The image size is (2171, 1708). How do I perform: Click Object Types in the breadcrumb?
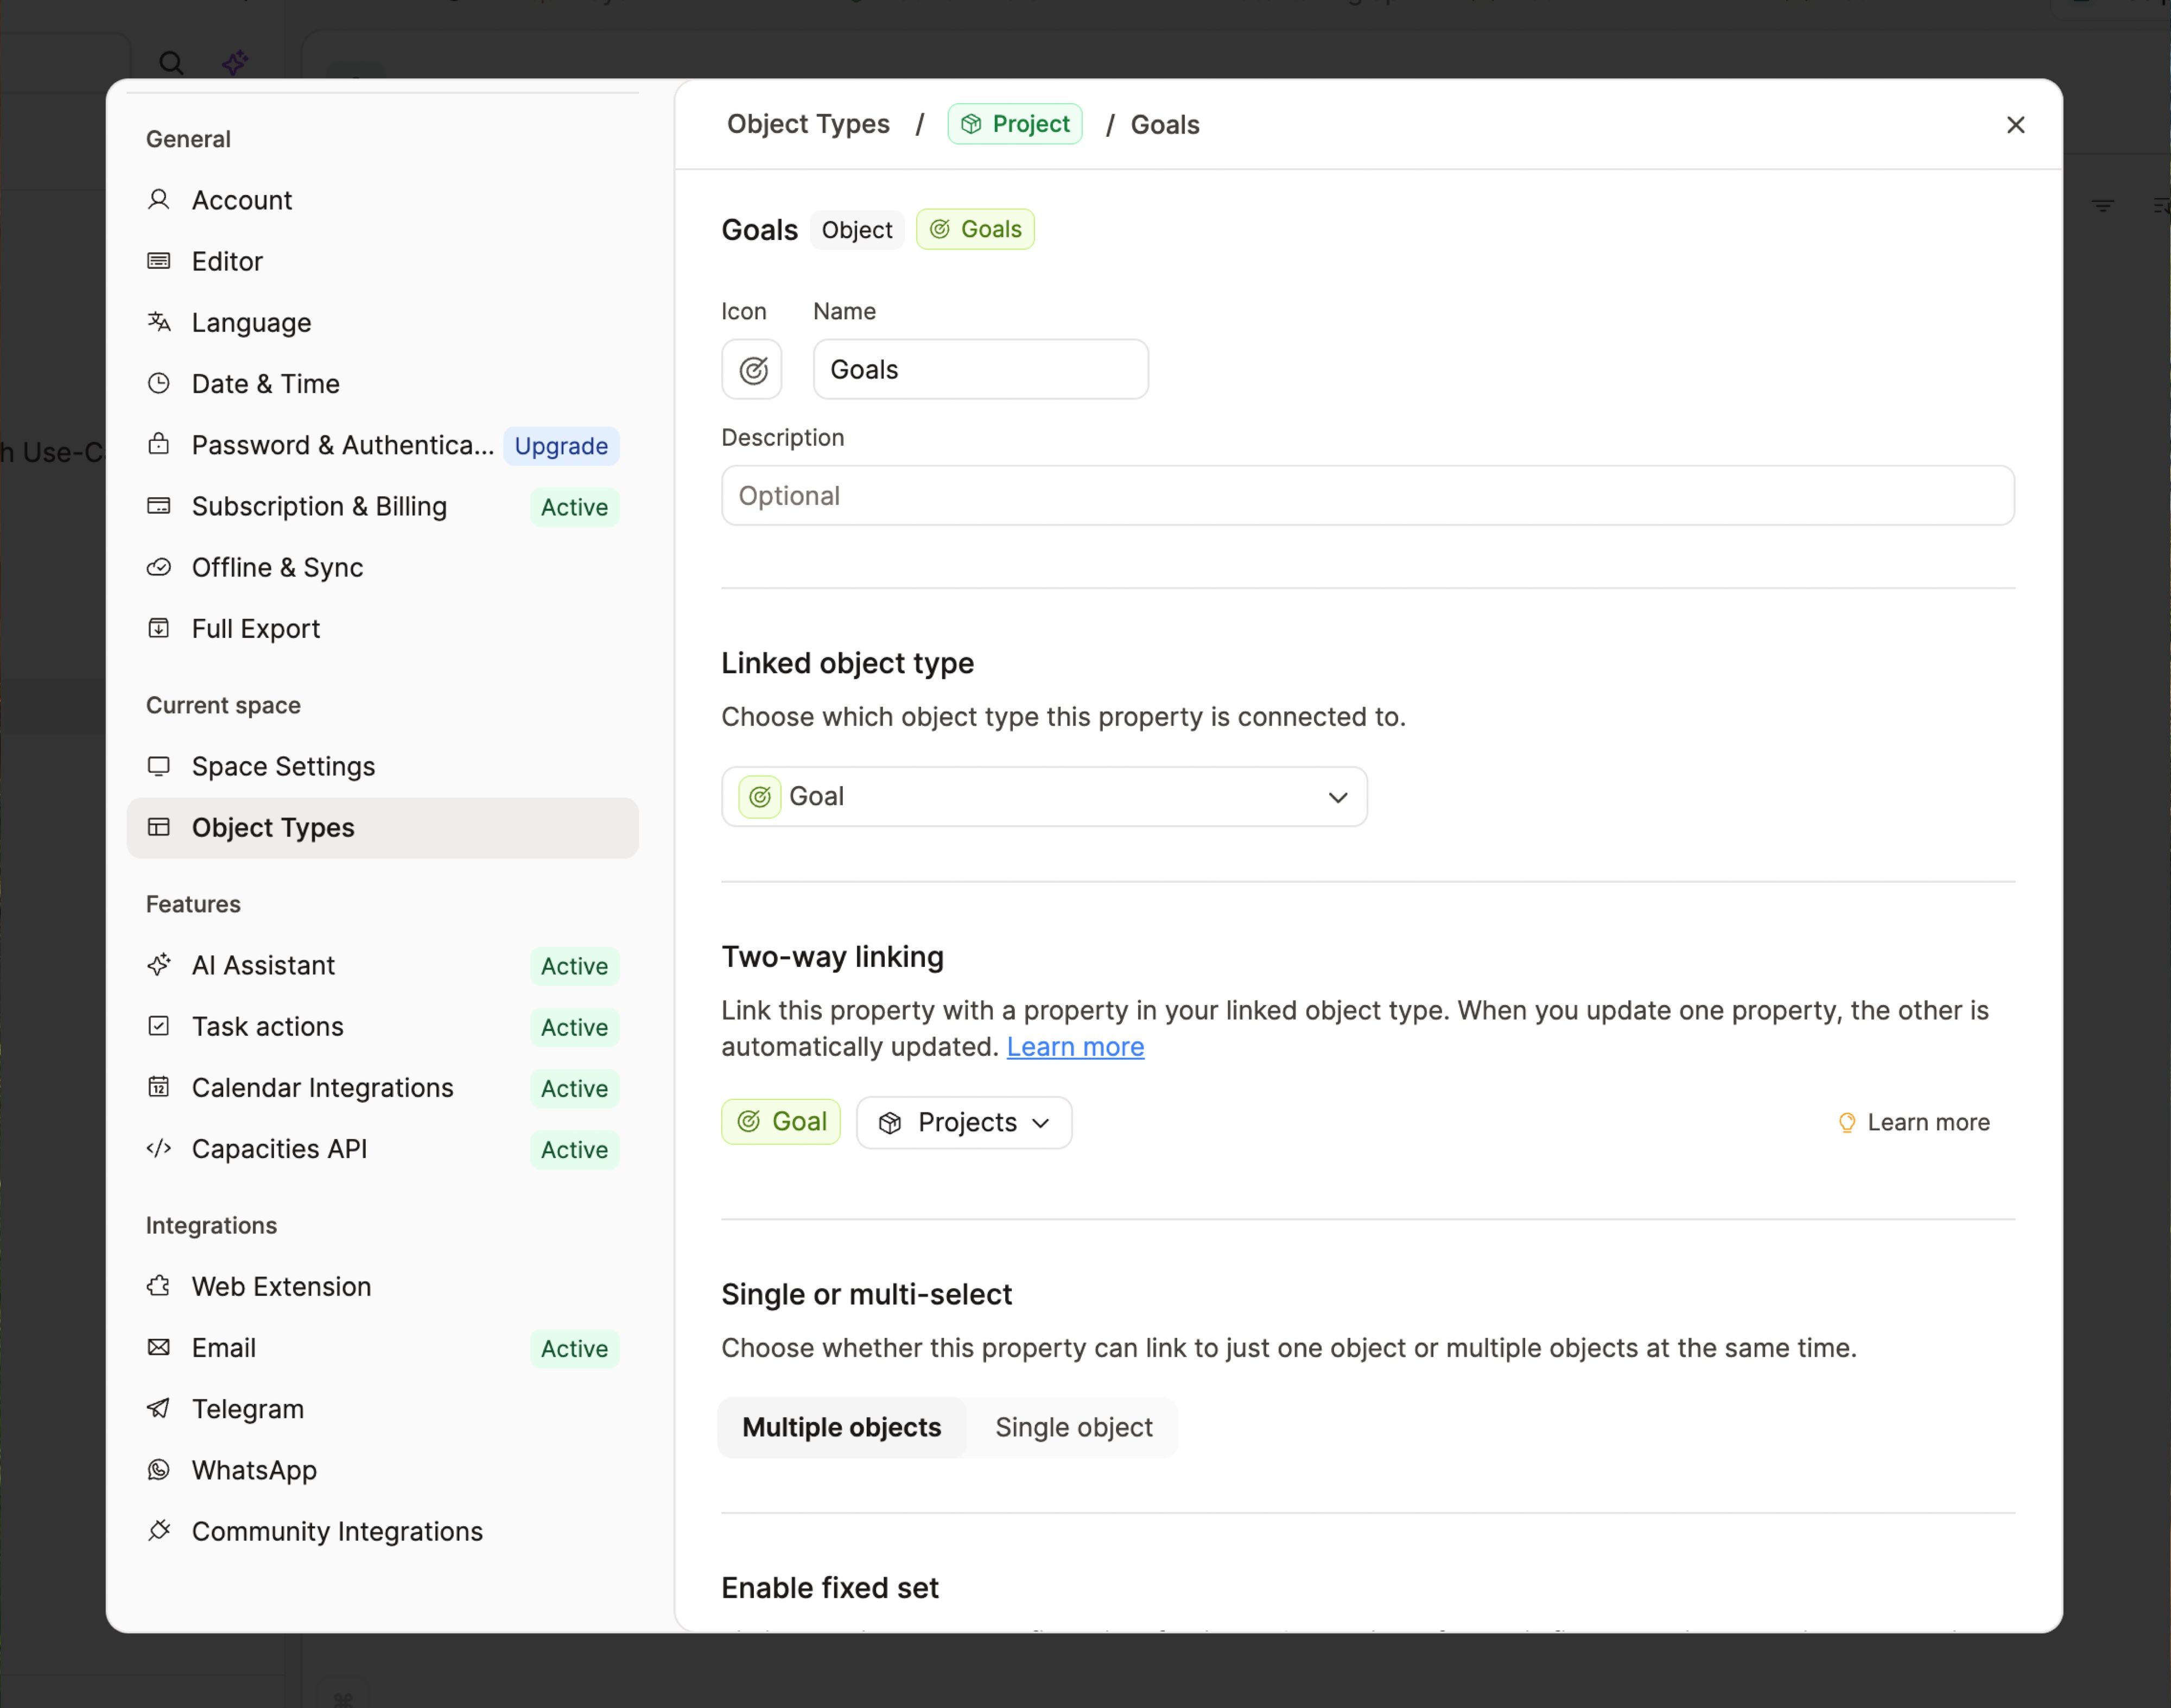(808, 124)
